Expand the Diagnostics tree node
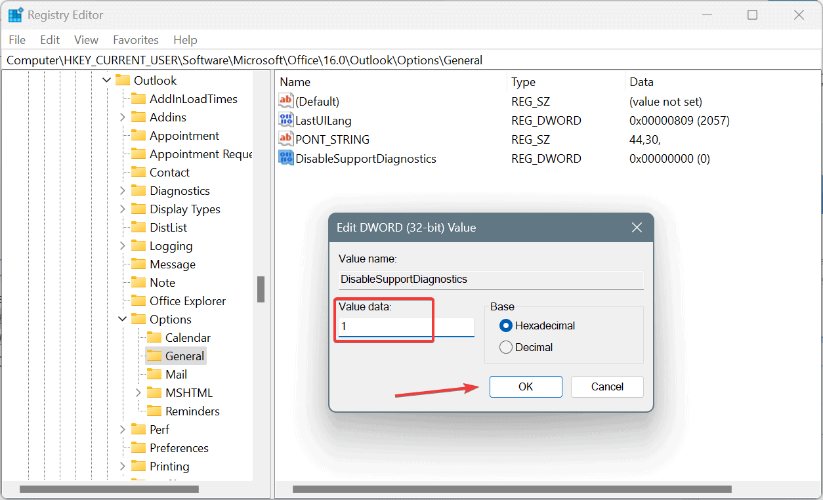 click(x=123, y=190)
